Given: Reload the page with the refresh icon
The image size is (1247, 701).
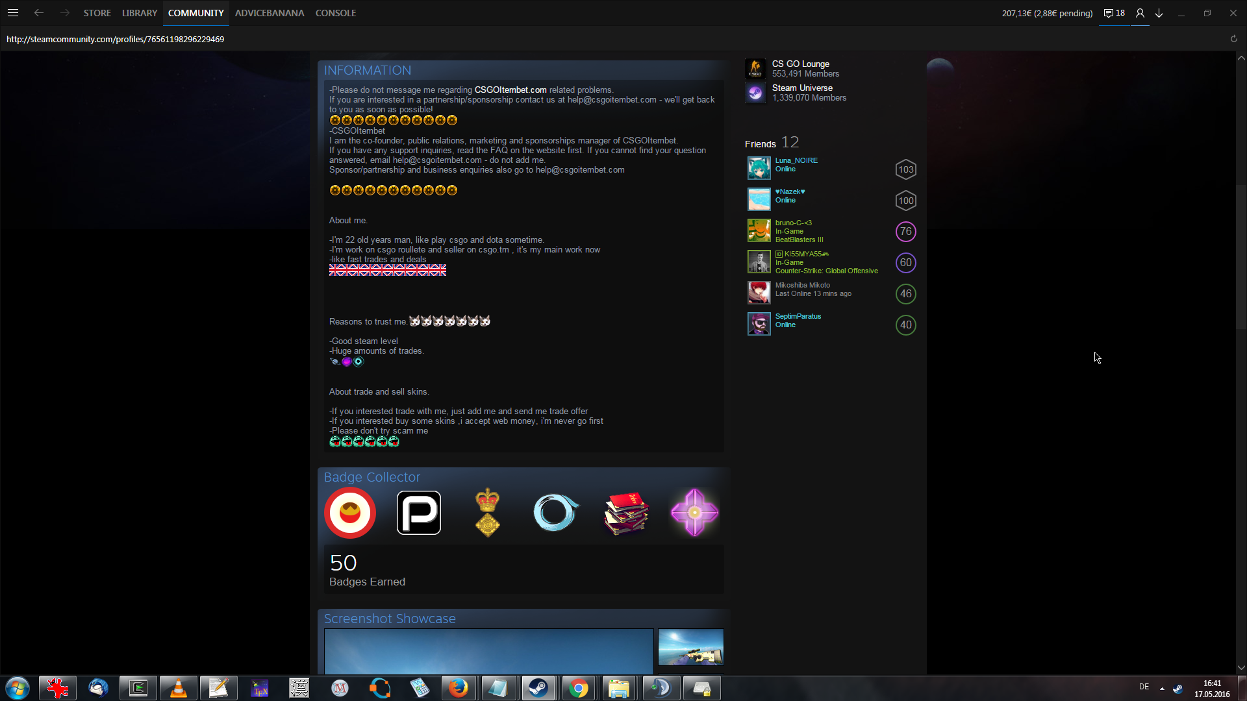Looking at the screenshot, I should [1233, 39].
